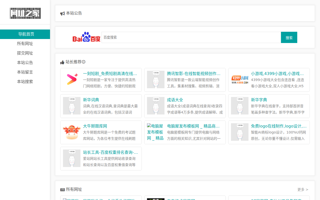Open 本站搜索 sidebar menu item
This screenshot has height=200, width=320.
pyautogui.click(x=25, y=82)
